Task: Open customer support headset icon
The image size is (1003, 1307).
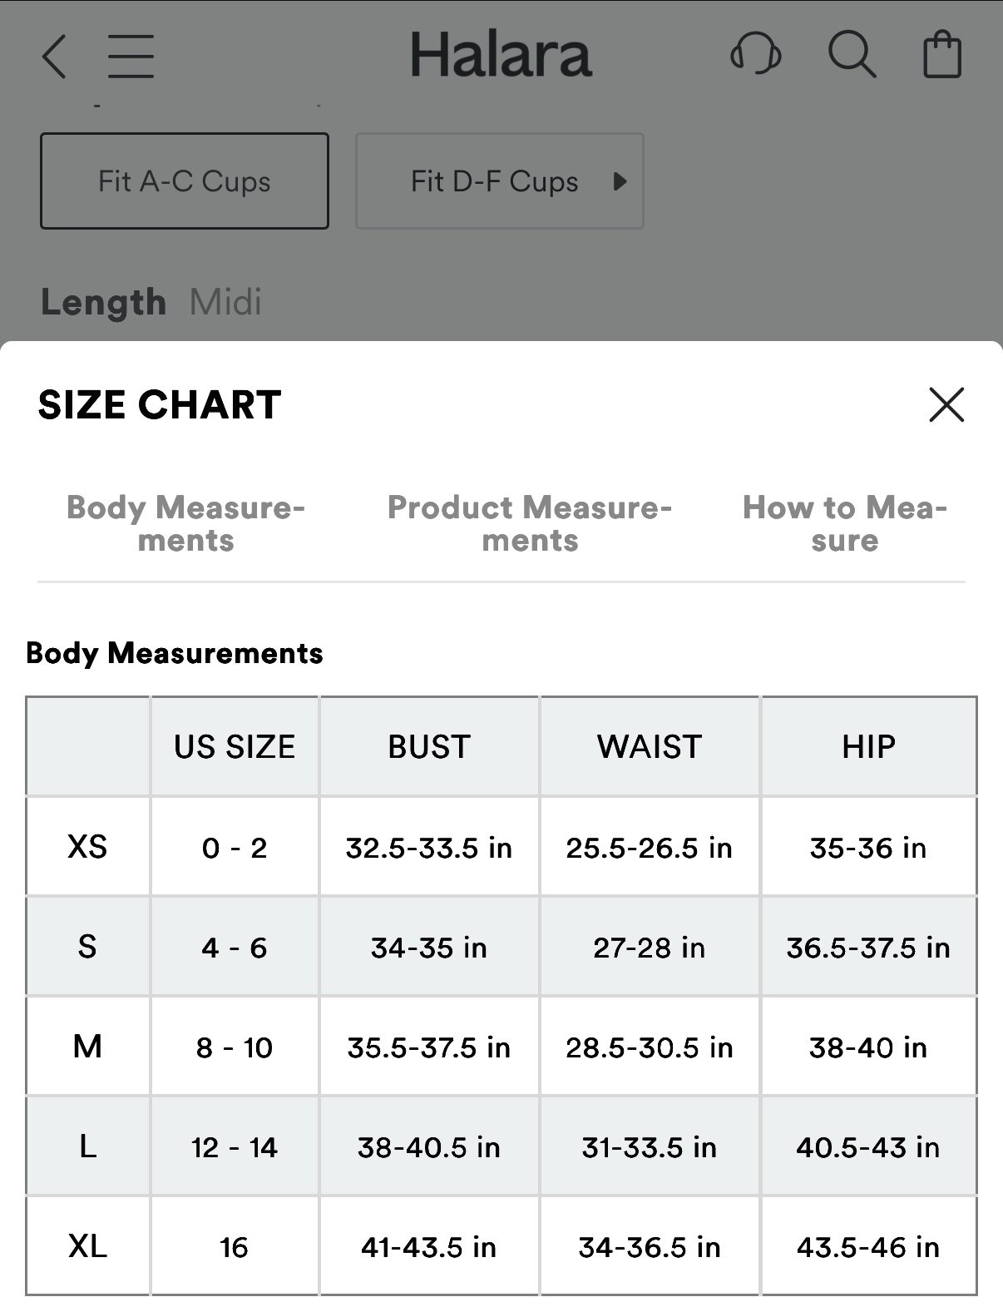Action: tap(755, 56)
